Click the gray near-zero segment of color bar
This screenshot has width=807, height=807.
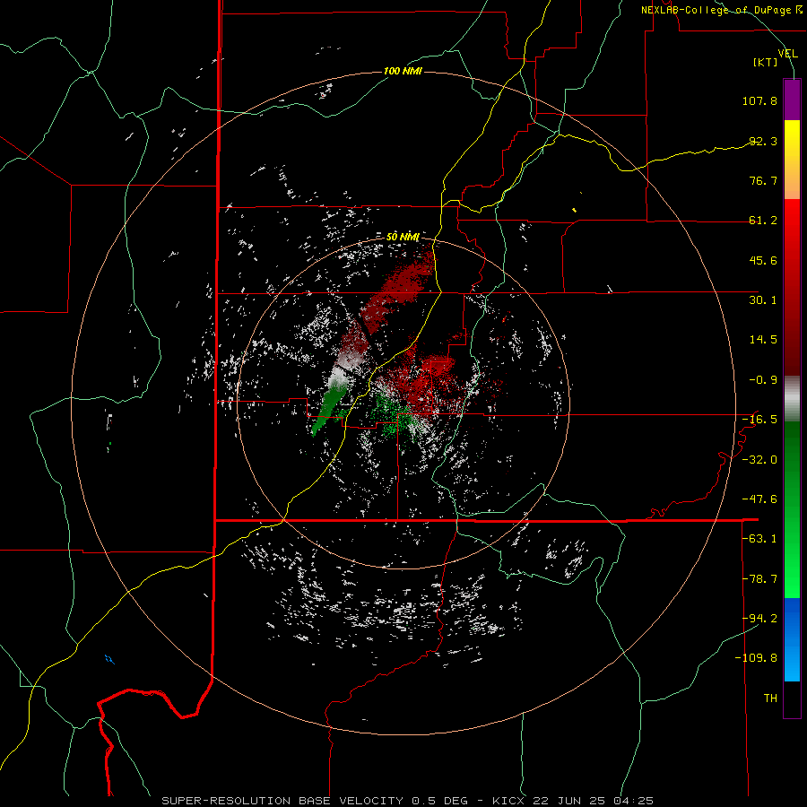pos(792,399)
